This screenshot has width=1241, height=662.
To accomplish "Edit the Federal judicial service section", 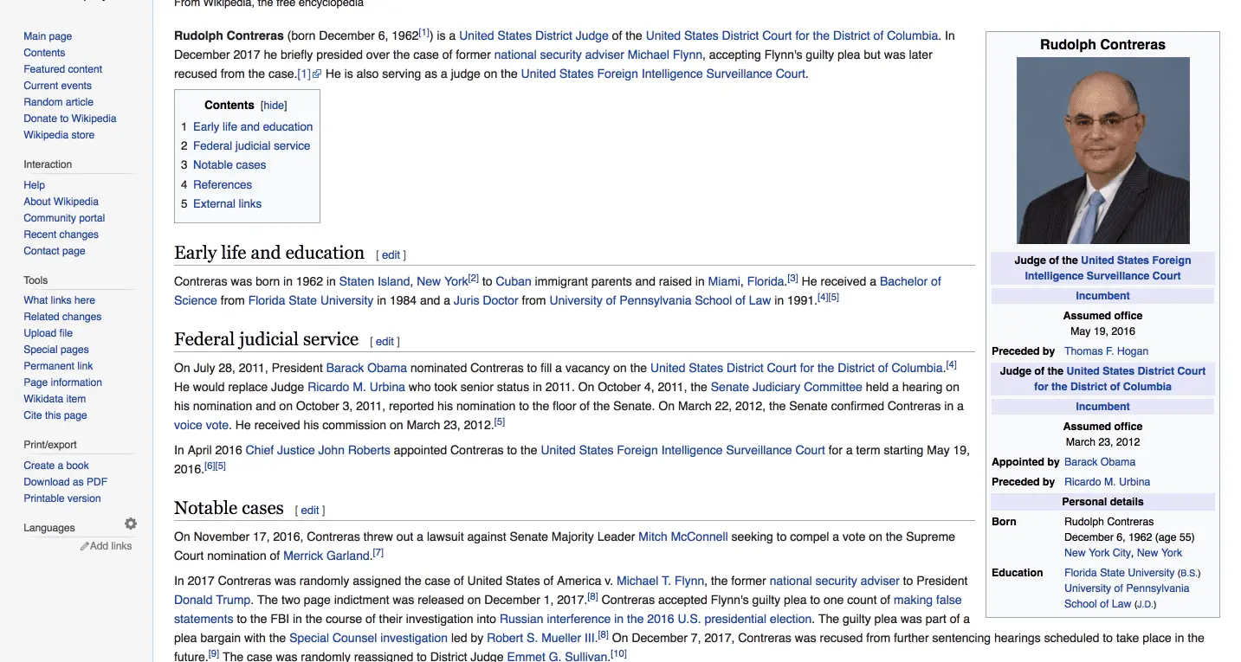I will [x=385, y=342].
